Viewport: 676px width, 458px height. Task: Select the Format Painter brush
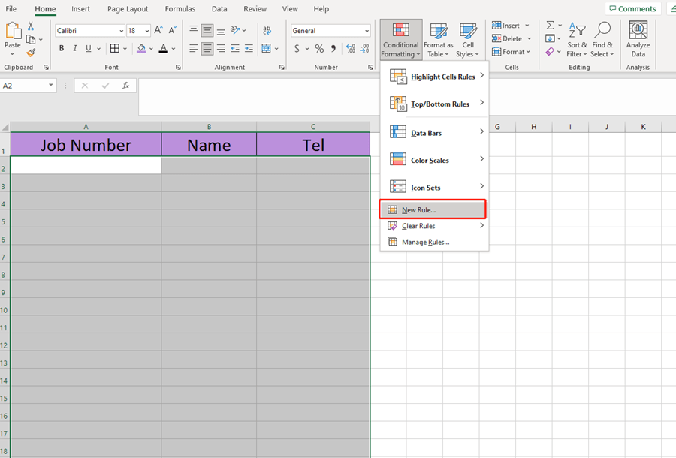tap(31, 53)
